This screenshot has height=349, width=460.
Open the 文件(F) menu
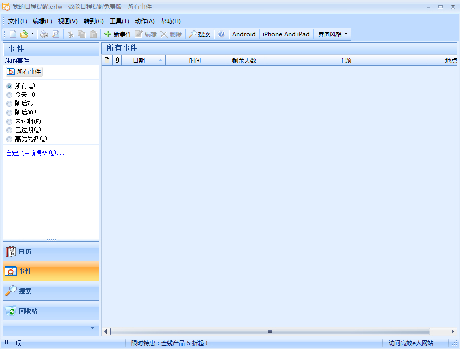[x=17, y=21]
